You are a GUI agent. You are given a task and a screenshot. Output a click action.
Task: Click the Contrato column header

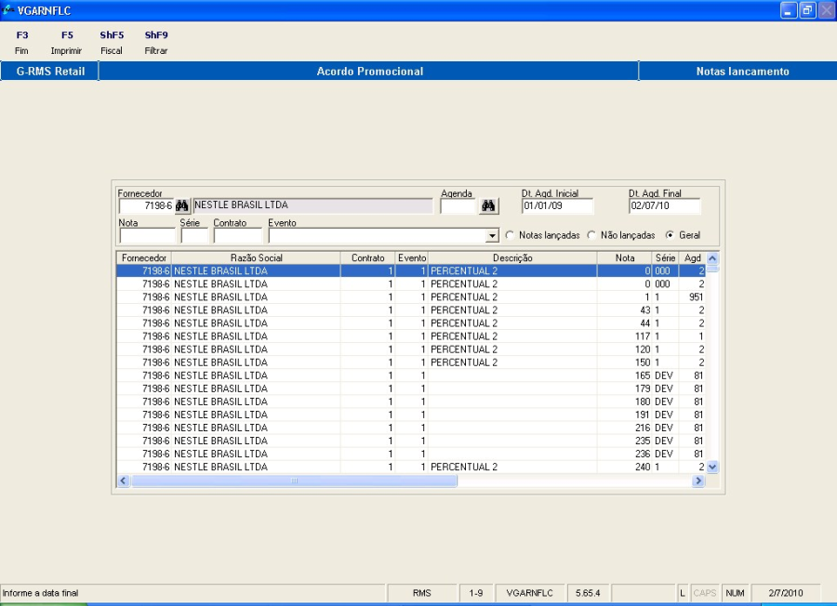tap(367, 258)
